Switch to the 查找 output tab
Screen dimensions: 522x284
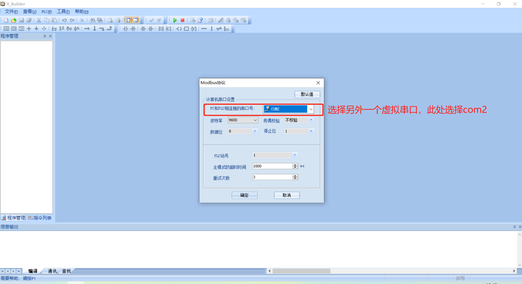(66, 271)
